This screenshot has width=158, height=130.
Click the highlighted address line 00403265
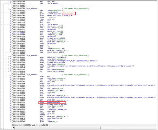19,33
